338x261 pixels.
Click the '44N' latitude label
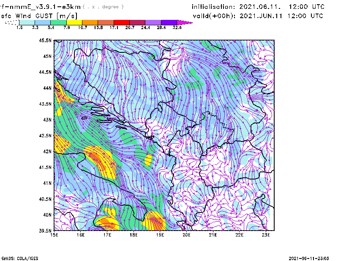pos(47,88)
